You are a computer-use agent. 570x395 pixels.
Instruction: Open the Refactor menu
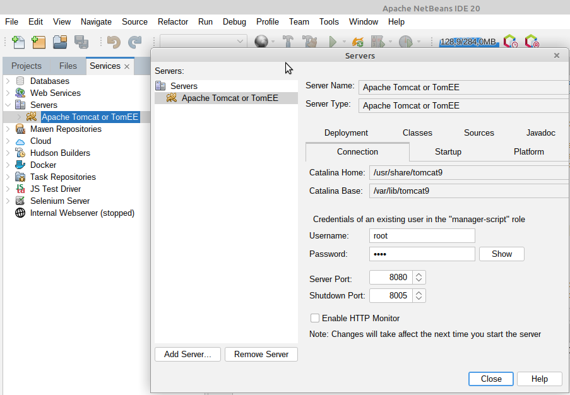point(173,22)
